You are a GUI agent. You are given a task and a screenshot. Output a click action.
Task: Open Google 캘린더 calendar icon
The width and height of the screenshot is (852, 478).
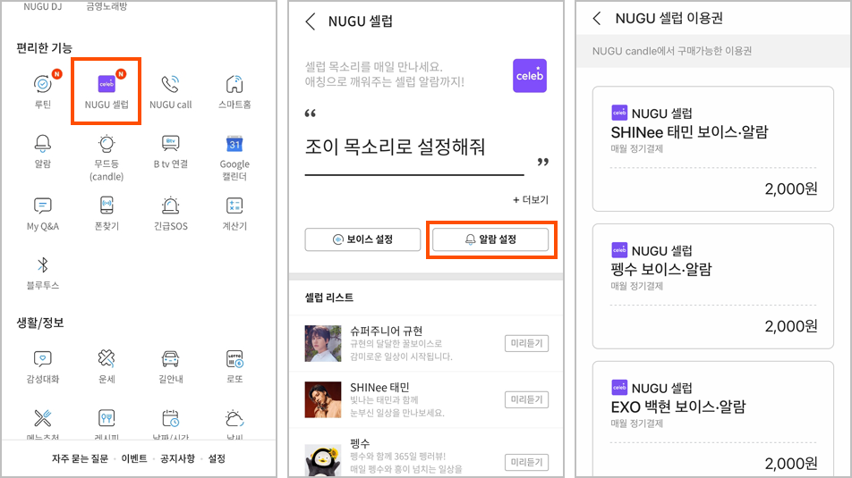click(x=234, y=144)
